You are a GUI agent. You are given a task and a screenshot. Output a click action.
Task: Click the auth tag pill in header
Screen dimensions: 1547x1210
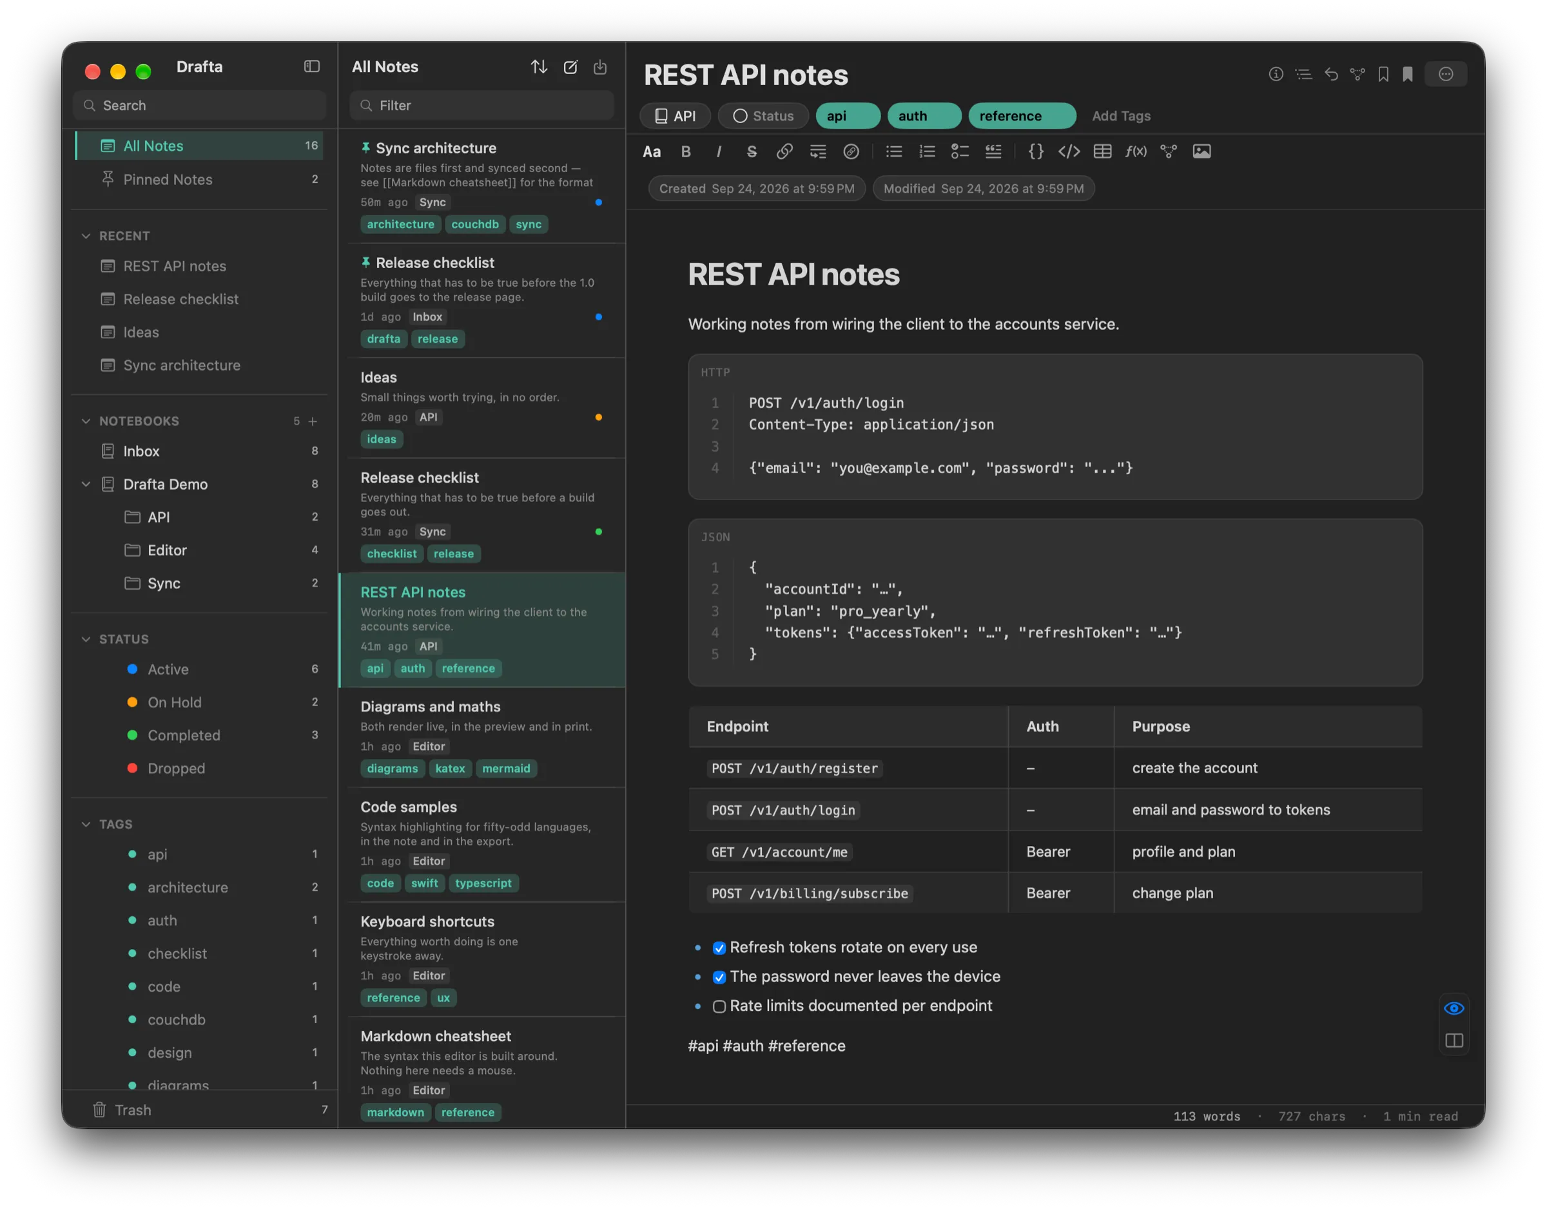(924, 115)
